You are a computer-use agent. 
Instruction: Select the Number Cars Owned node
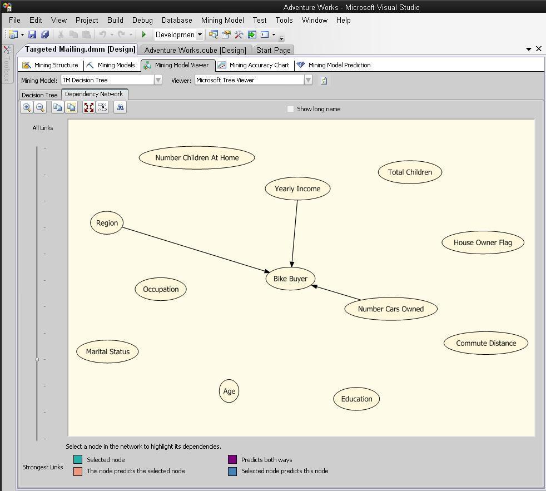tap(391, 309)
